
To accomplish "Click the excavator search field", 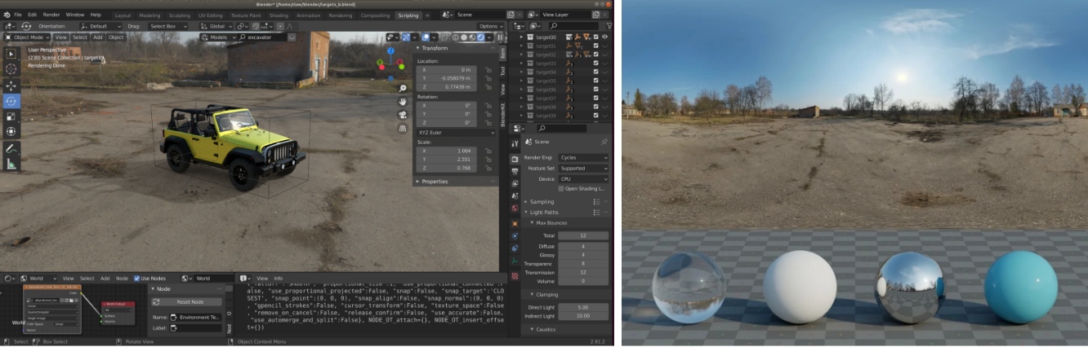I will tap(267, 37).
